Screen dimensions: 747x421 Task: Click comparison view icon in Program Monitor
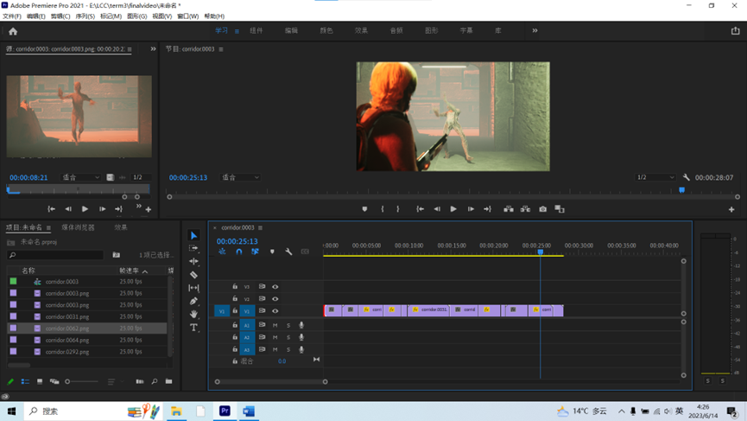560,209
